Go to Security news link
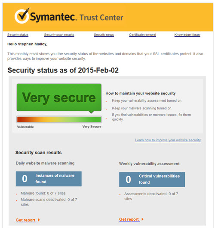This screenshot has height=228, width=215. tap(104, 35)
